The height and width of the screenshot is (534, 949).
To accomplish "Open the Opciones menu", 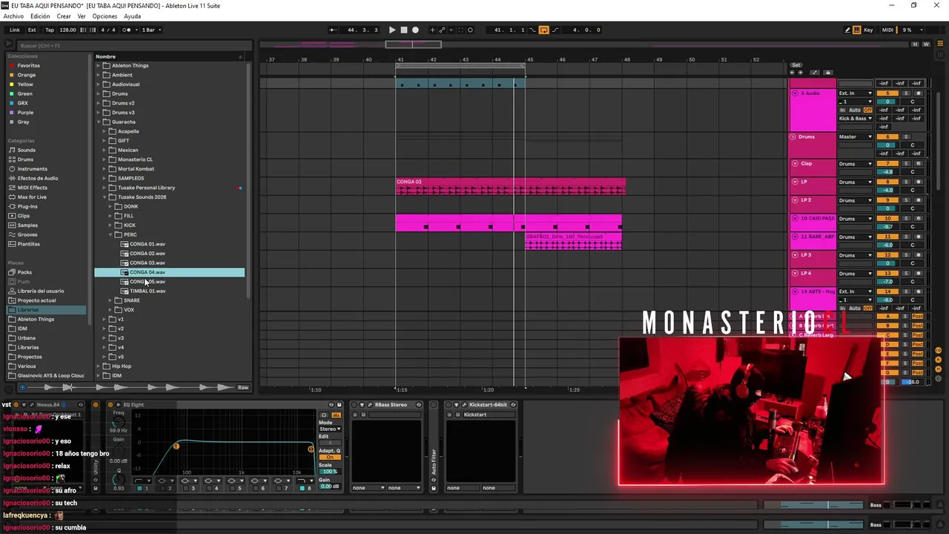I will tap(105, 16).
